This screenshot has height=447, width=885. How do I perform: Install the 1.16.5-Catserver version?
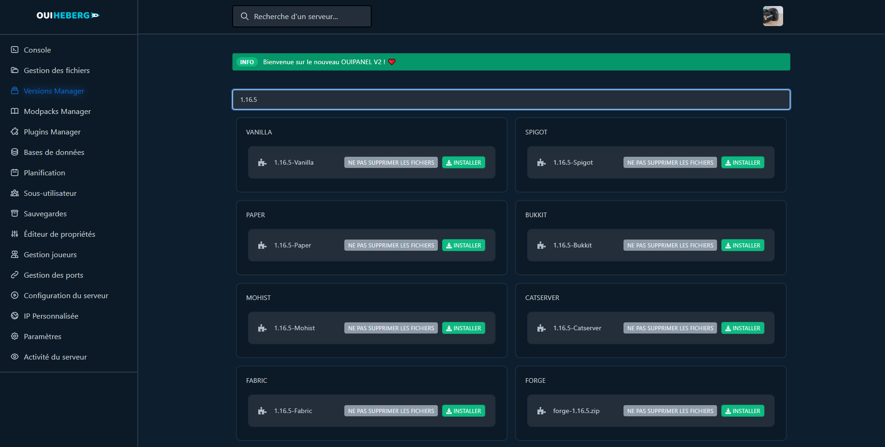point(743,328)
